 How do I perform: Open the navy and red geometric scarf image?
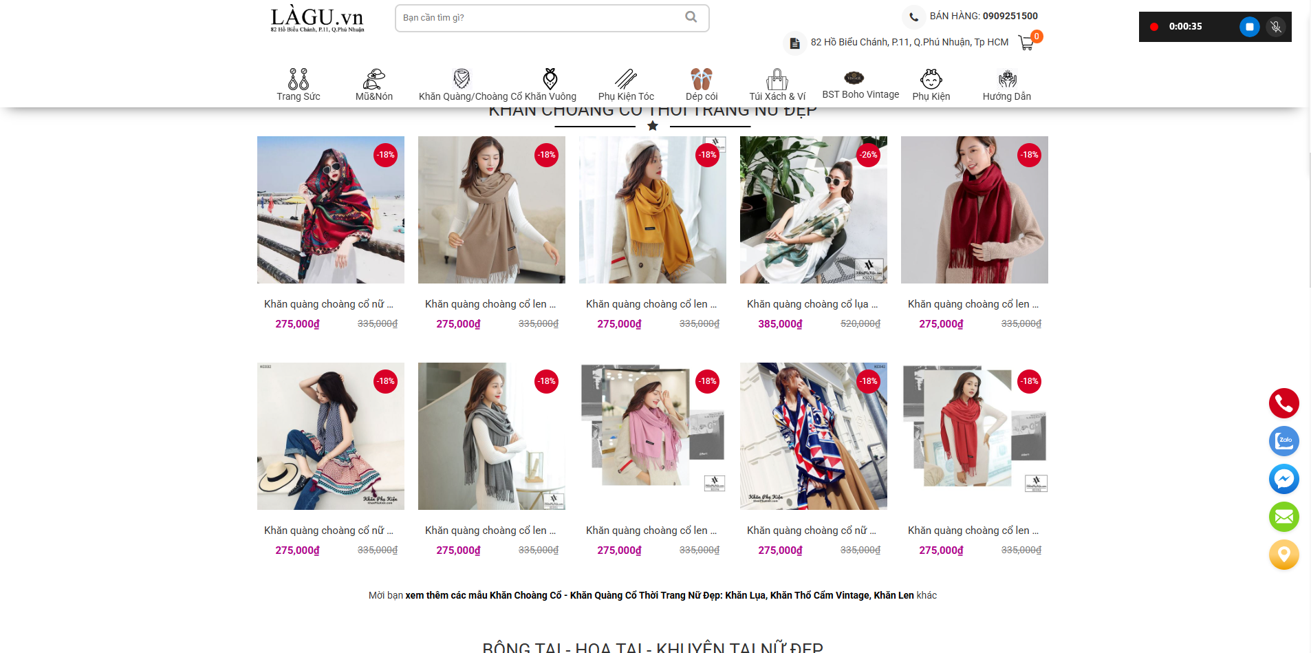click(x=814, y=436)
